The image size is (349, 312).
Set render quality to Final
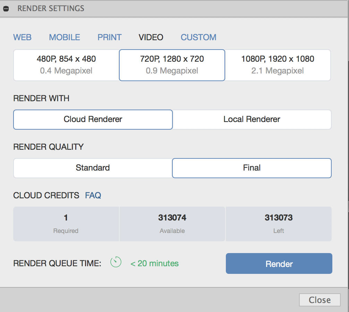[252, 168]
